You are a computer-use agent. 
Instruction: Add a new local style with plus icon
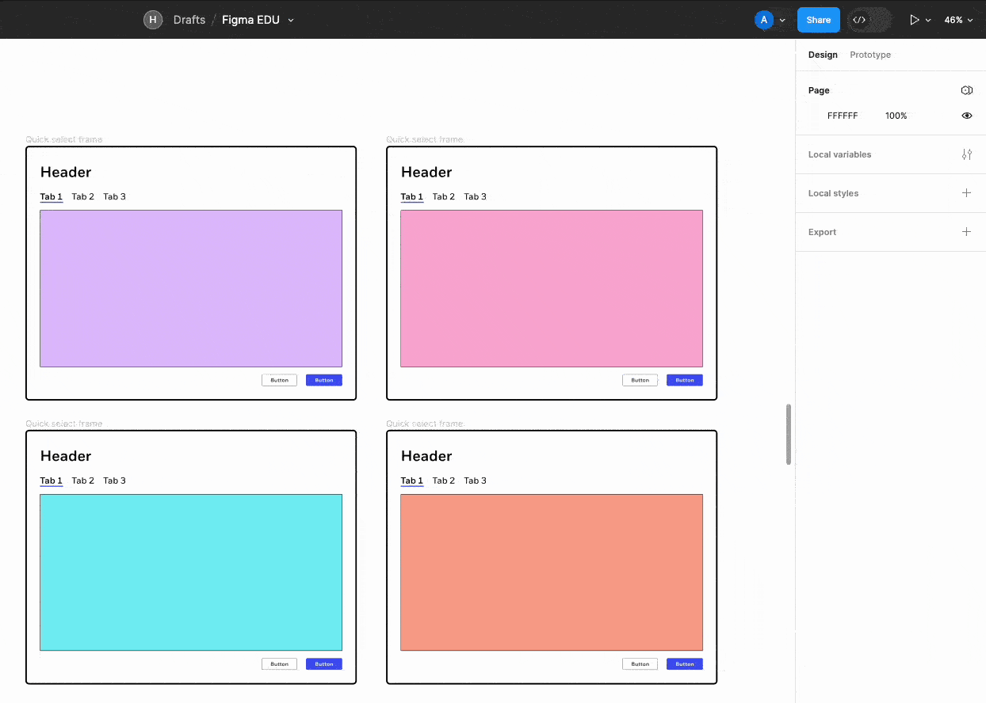(966, 193)
